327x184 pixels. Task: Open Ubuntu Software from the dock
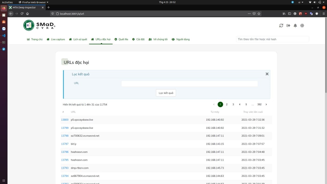click(x=4, y=22)
